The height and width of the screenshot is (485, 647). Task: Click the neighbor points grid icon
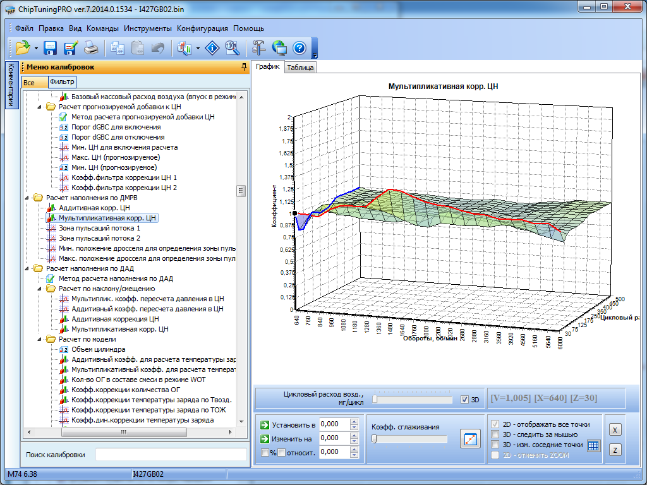(593, 445)
